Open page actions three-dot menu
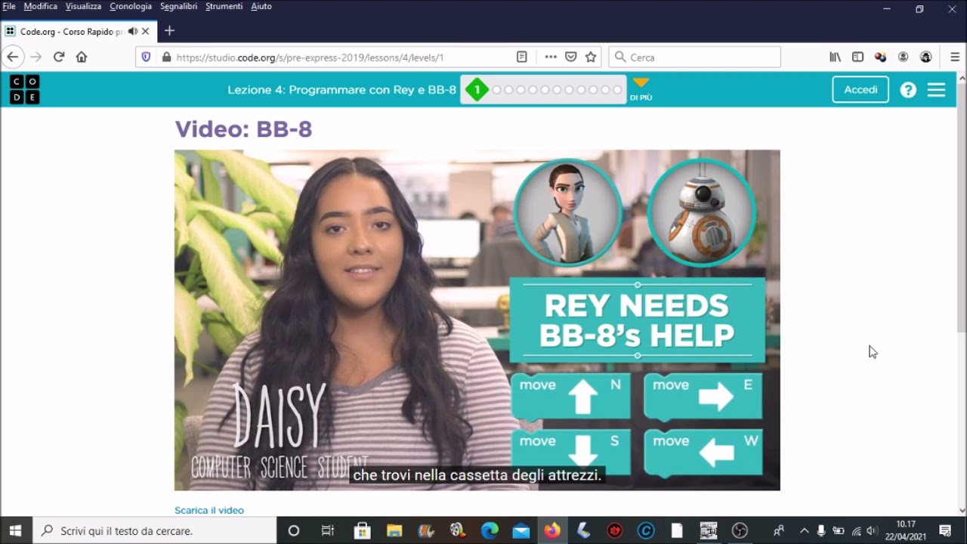 pyautogui.click(x=551, y=57)
